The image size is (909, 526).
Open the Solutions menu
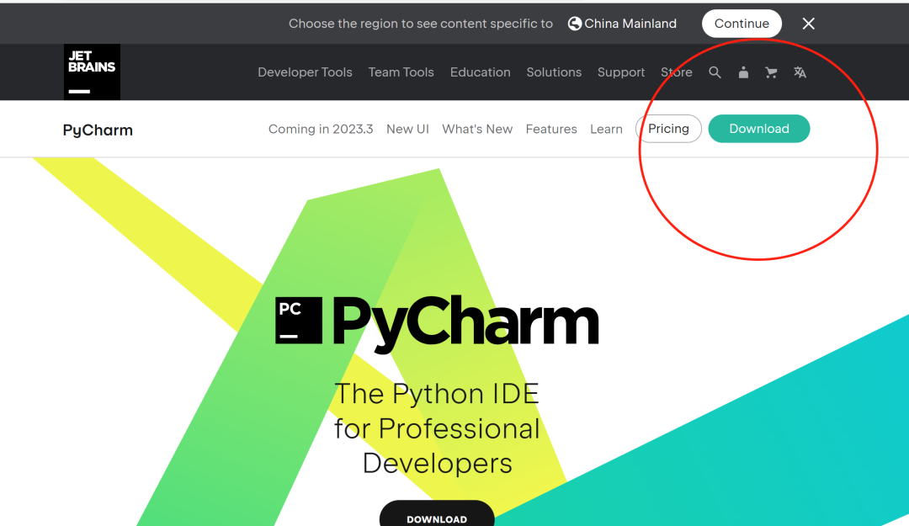tap(554, 72)
